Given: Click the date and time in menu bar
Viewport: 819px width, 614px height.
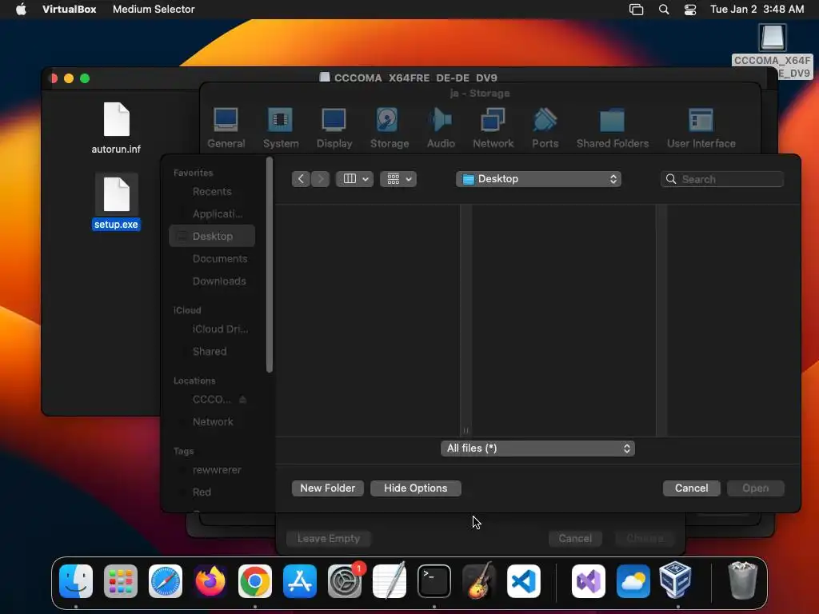Looking at the screenshot, I should coord(757,9).
